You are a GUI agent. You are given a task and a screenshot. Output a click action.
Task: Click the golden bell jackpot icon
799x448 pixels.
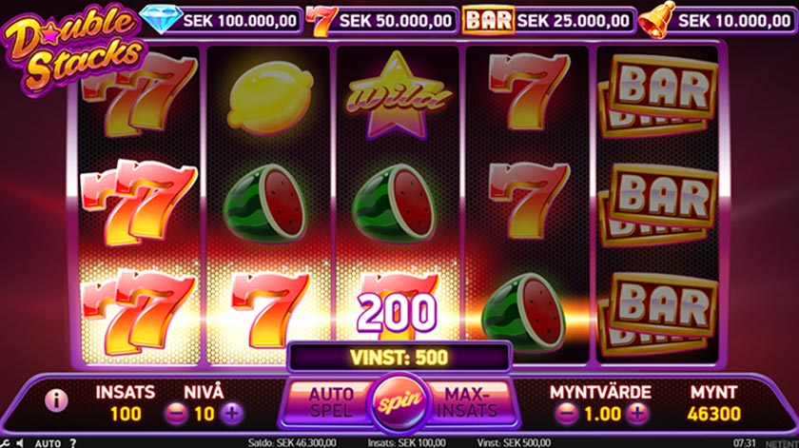656,19
